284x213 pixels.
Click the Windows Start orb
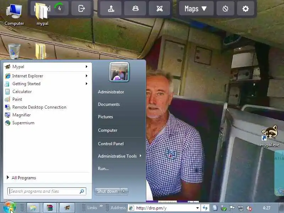pyautogui.click(x=10, y=207)
